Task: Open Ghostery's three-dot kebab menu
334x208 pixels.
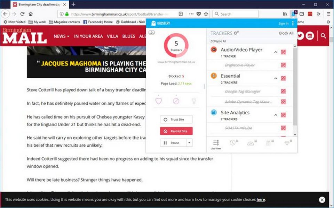Action: [x=293, y=23]
